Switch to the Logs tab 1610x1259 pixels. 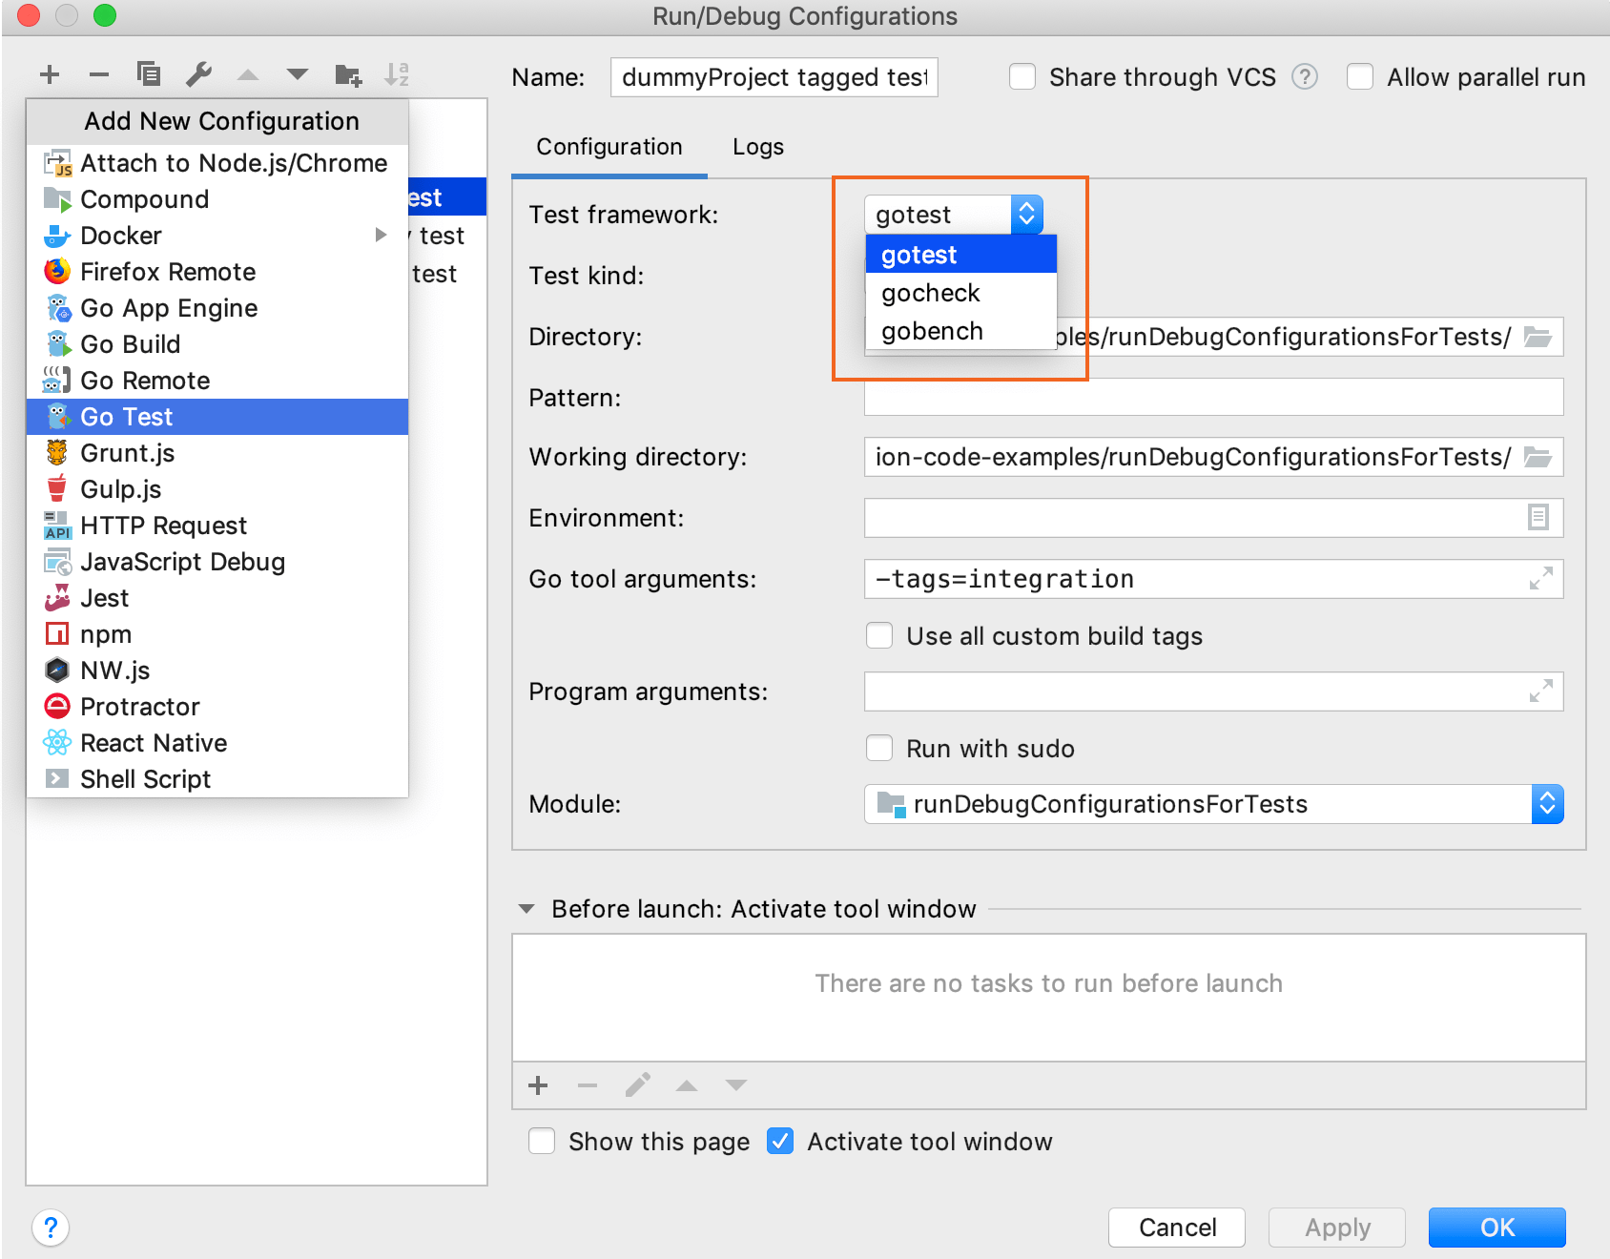click(x=758, y=147)
